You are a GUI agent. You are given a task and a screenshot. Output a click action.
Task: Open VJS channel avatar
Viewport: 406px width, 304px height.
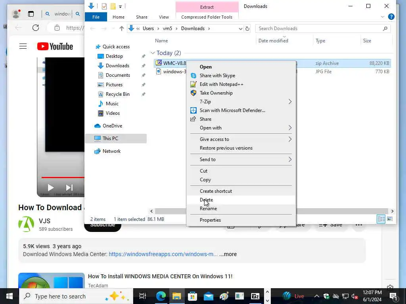[x=26, y=224]
